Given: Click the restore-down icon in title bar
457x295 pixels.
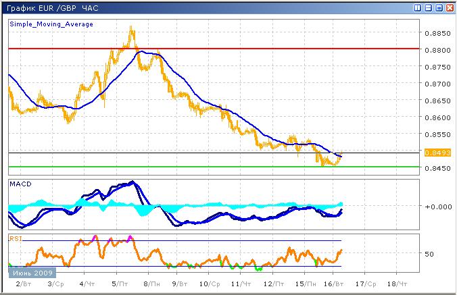Looking at the screenshot, I should 428,7.
